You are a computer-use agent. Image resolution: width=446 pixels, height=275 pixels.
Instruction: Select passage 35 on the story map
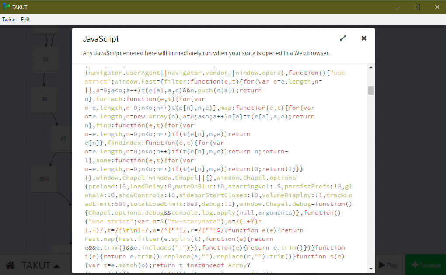(45, 60)
